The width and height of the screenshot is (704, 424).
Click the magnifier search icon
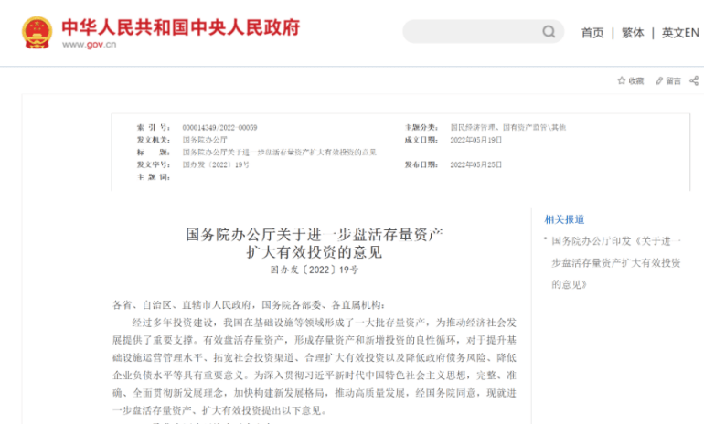click(x=549, y=32)
